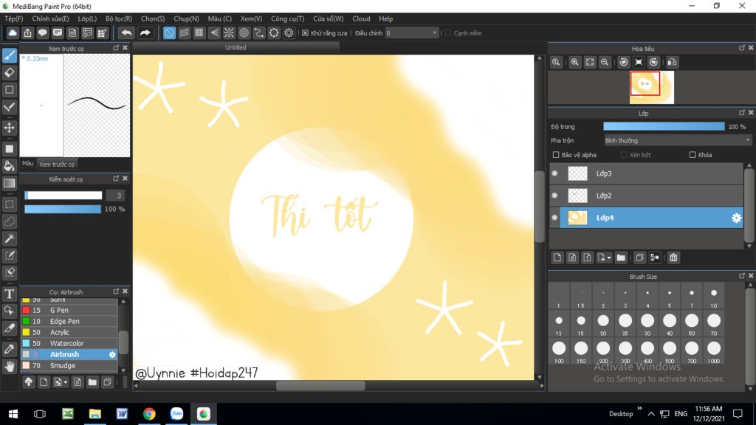Enable the circle snap guide

tap(244, 32)
